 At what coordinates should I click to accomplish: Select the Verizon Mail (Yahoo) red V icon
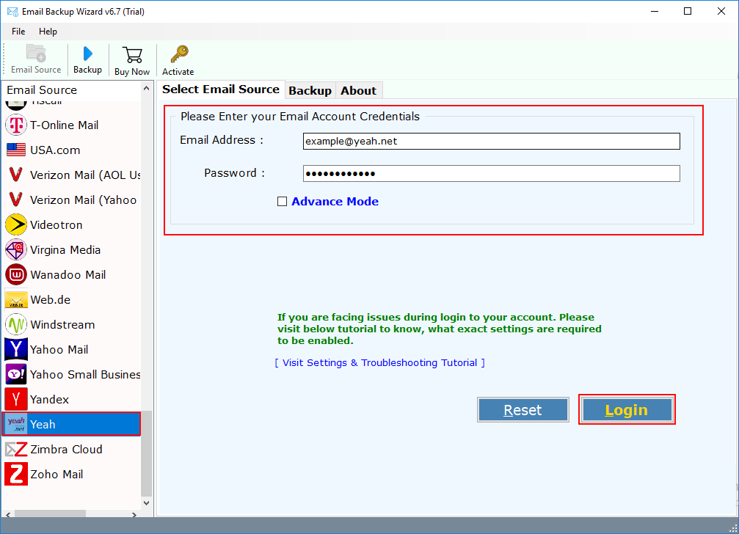16,200
